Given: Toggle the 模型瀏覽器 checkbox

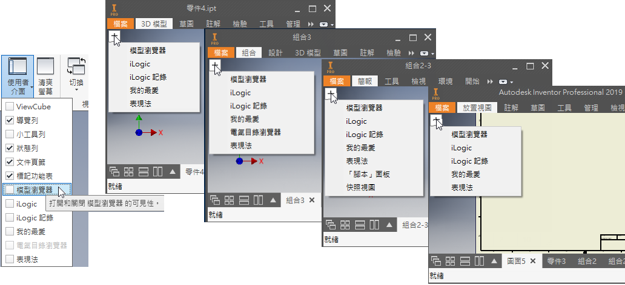Looking at the screenshot, I should (x=10, y=190).
